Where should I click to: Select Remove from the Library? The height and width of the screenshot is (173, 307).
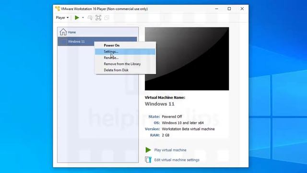tap(125, 64)
